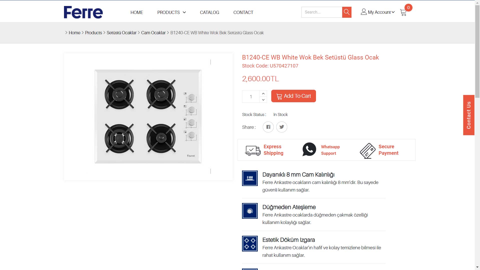Click the white cooktop product image
Screen dimensions: 480x270
[148, 116]
